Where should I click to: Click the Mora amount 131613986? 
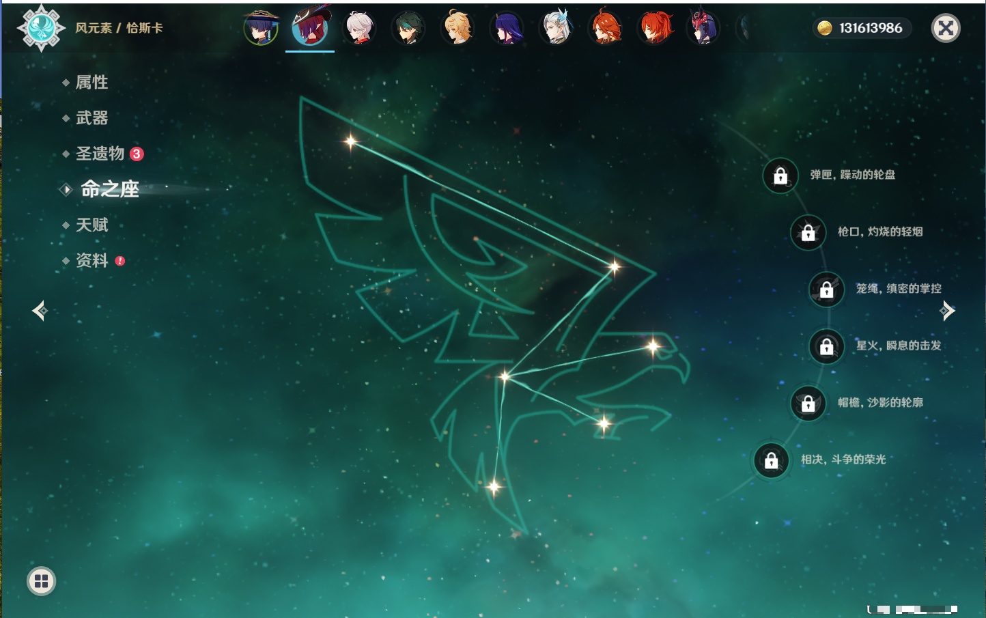pos(871,28)
